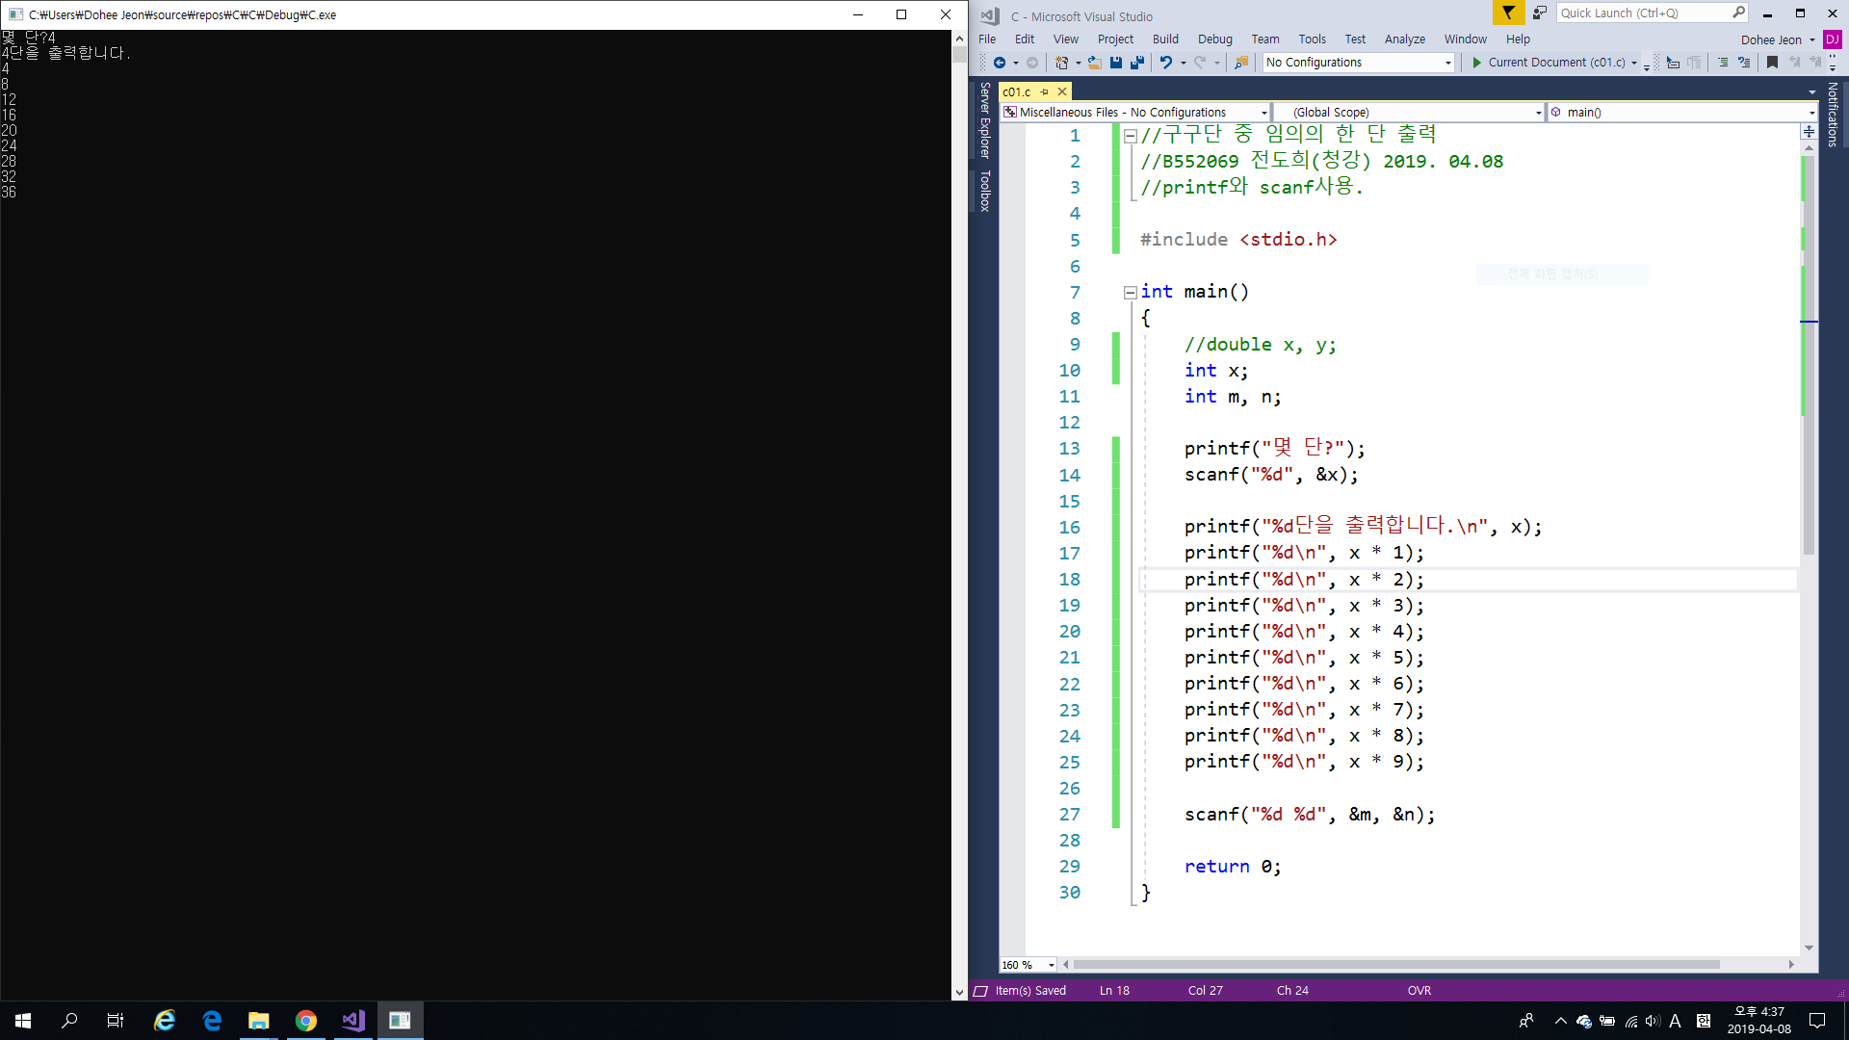The height and width of the screenshot is (1040, 1849).
Task: Toggle the pin on the c01.c tab
Action: [x=1045, y=91]
